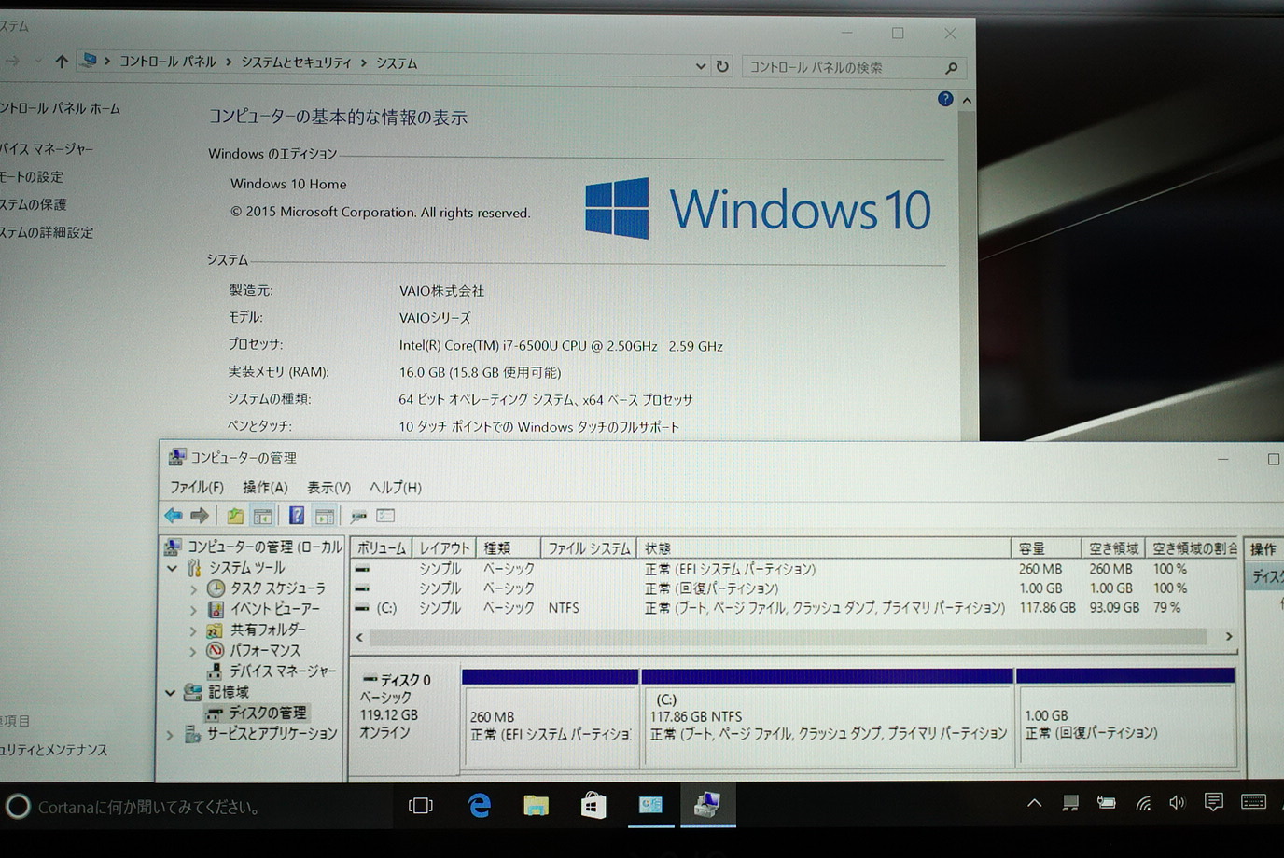Click the up arrow navigation button in System window

[x=62, y=62]
